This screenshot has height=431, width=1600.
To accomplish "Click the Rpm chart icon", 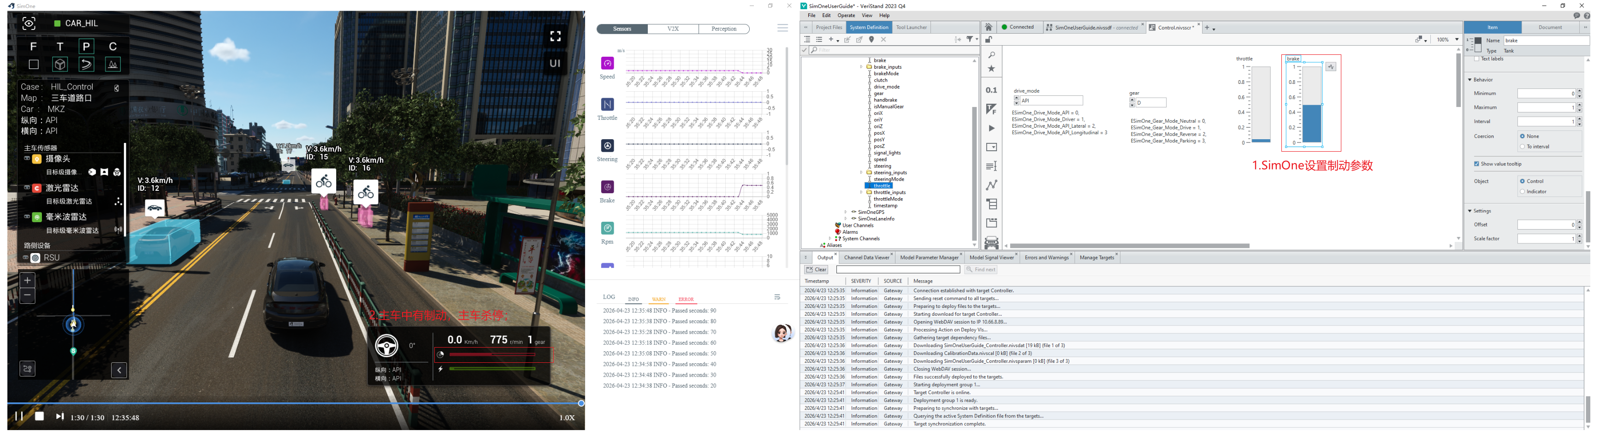I will pos(607,228).
